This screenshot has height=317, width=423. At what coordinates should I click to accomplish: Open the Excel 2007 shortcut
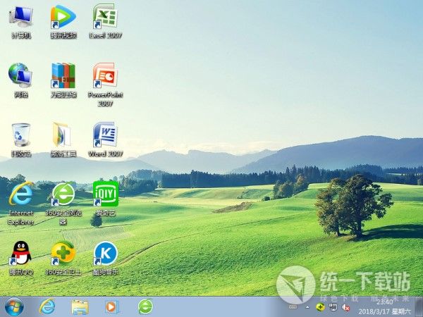click(105, 22)
